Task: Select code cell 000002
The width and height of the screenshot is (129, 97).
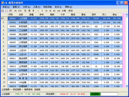Action: [x=13, y=22]
